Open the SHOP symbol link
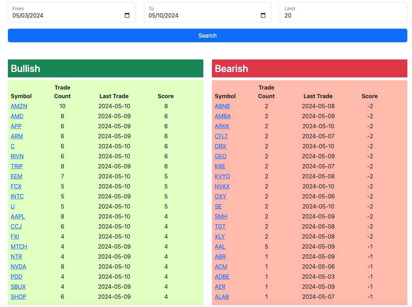 pyautogui.click(x=18, y=297)
